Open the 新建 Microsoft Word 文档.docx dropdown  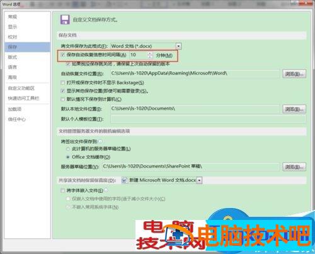pos(200,180)
